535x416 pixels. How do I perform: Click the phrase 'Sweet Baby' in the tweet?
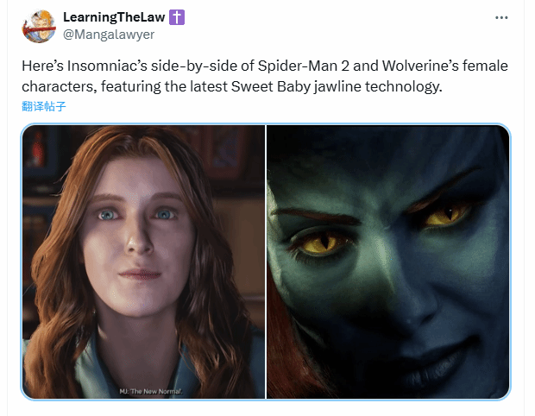pyautogui.click(x=270, y=86)
